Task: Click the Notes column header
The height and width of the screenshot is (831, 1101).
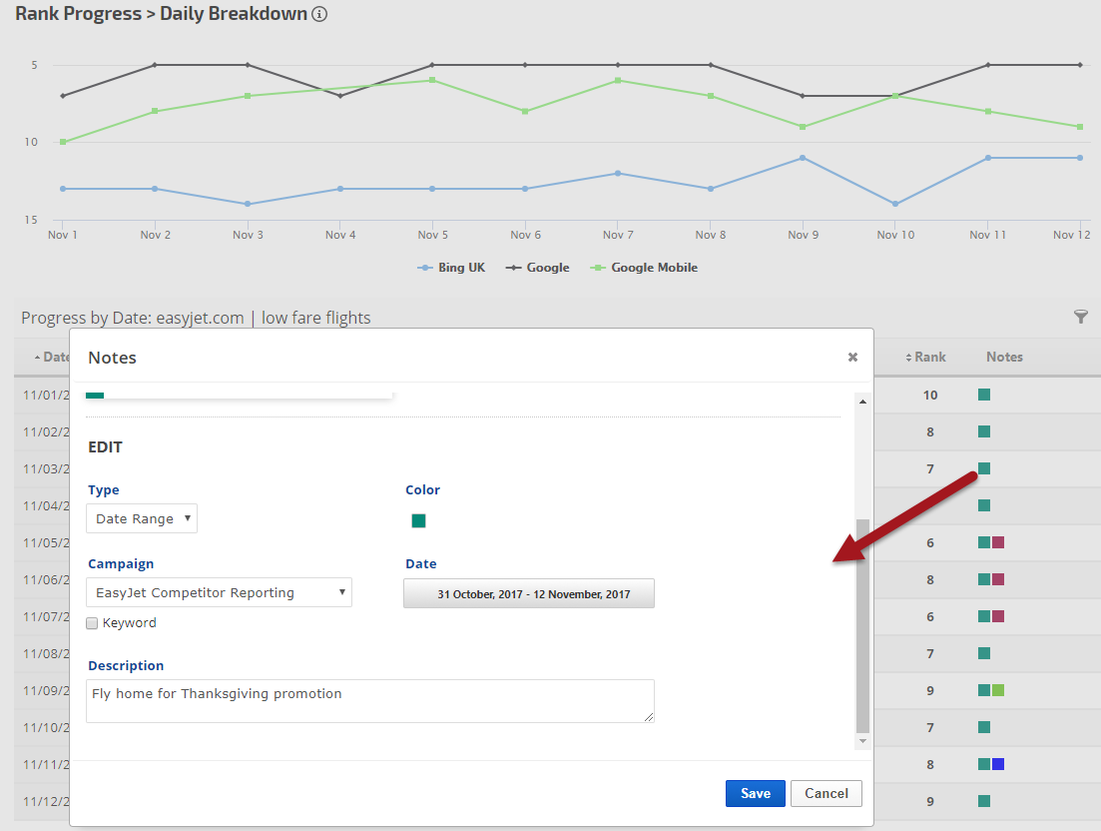Action: point(1004,357)
